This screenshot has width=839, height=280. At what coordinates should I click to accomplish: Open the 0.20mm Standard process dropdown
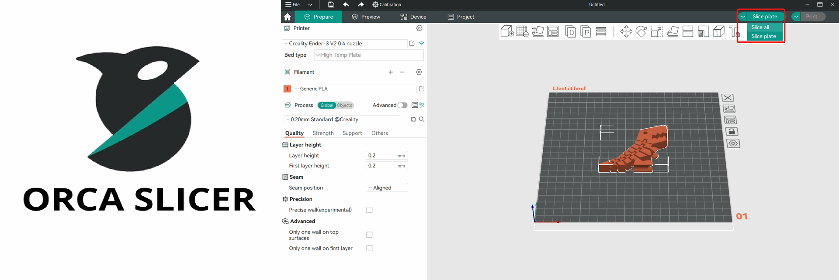342,120
